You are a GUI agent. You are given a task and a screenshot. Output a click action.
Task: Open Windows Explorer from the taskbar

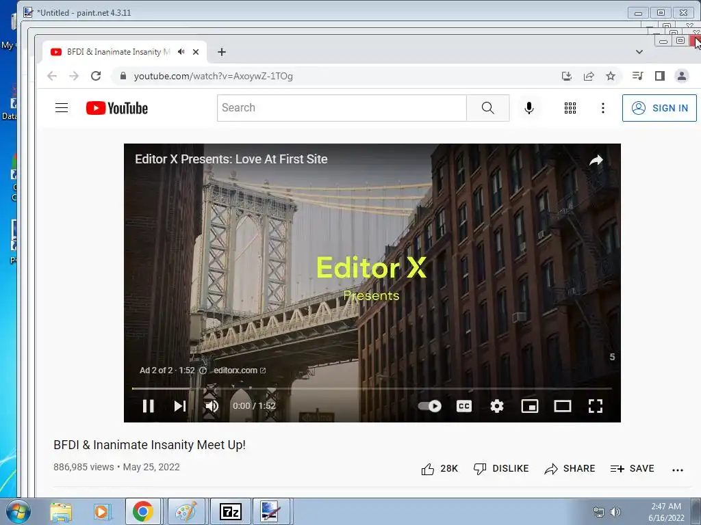pos(61,512)
